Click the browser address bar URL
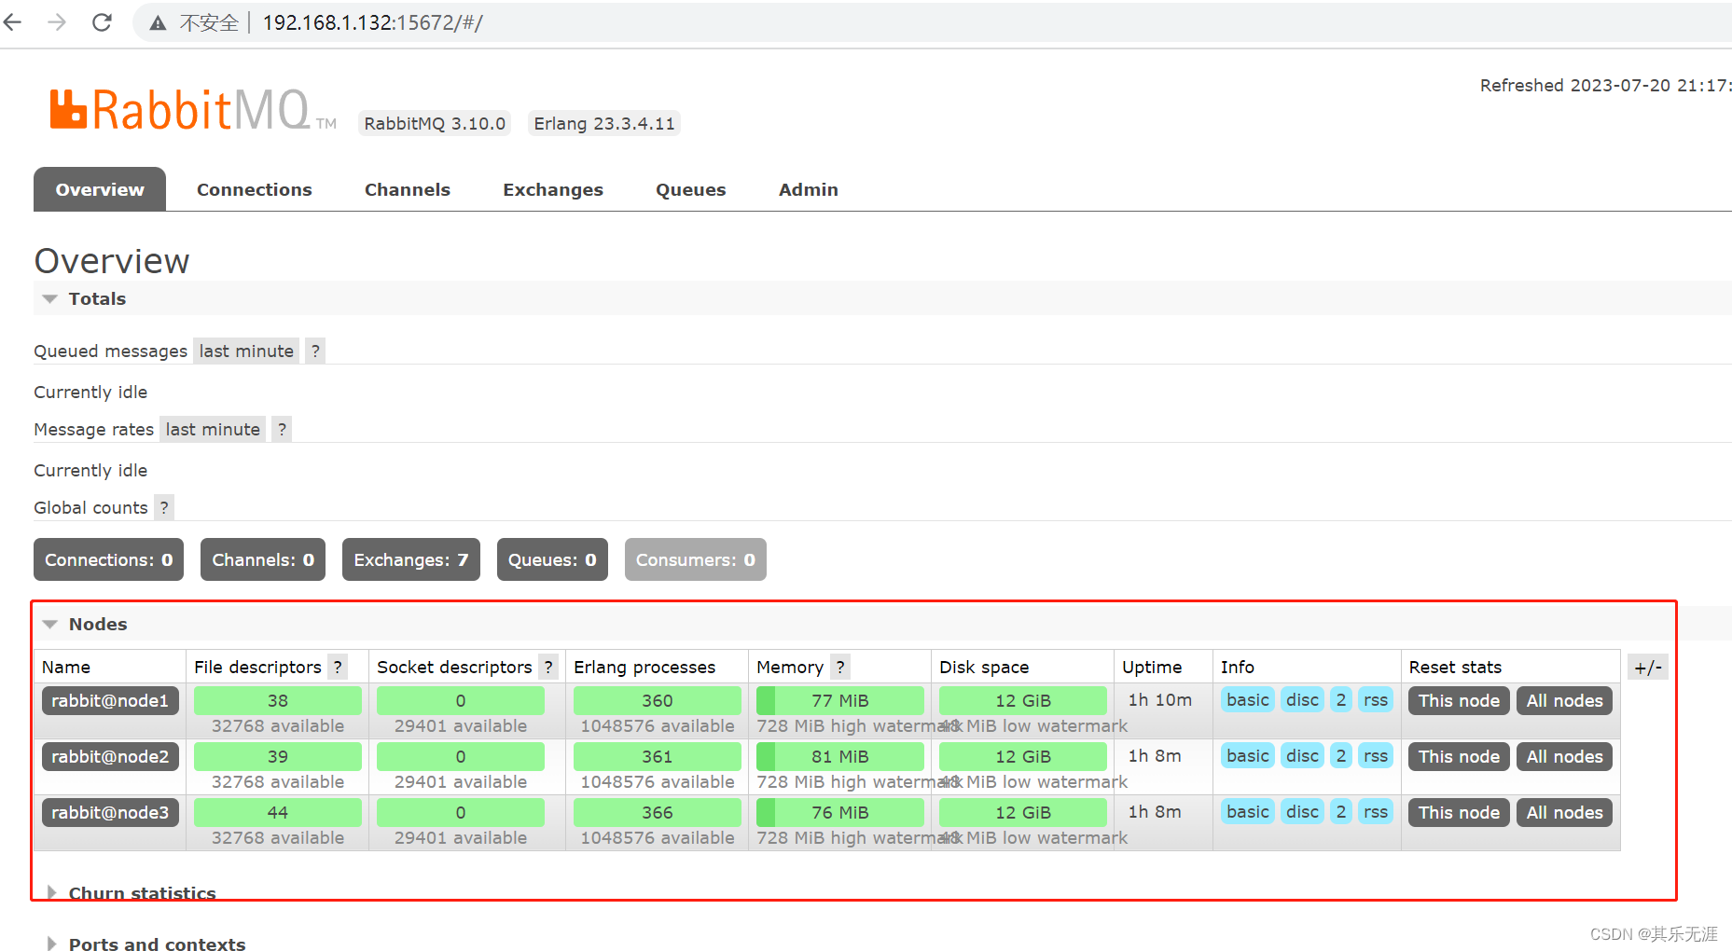This screenshot has width=1732, height=951. point(373,22)
